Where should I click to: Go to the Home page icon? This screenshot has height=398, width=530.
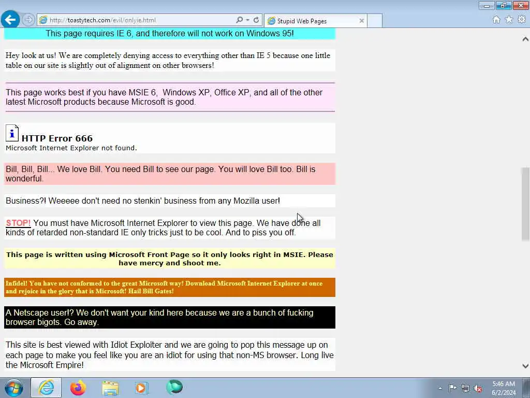tap(496, 20)
